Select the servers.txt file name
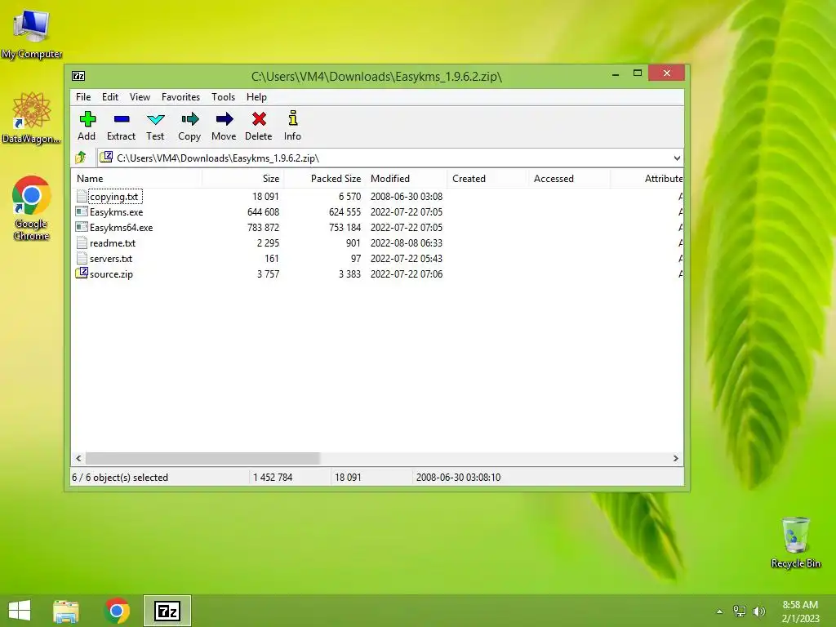Screen dimensions: 836x627 [x=111, y=259]
